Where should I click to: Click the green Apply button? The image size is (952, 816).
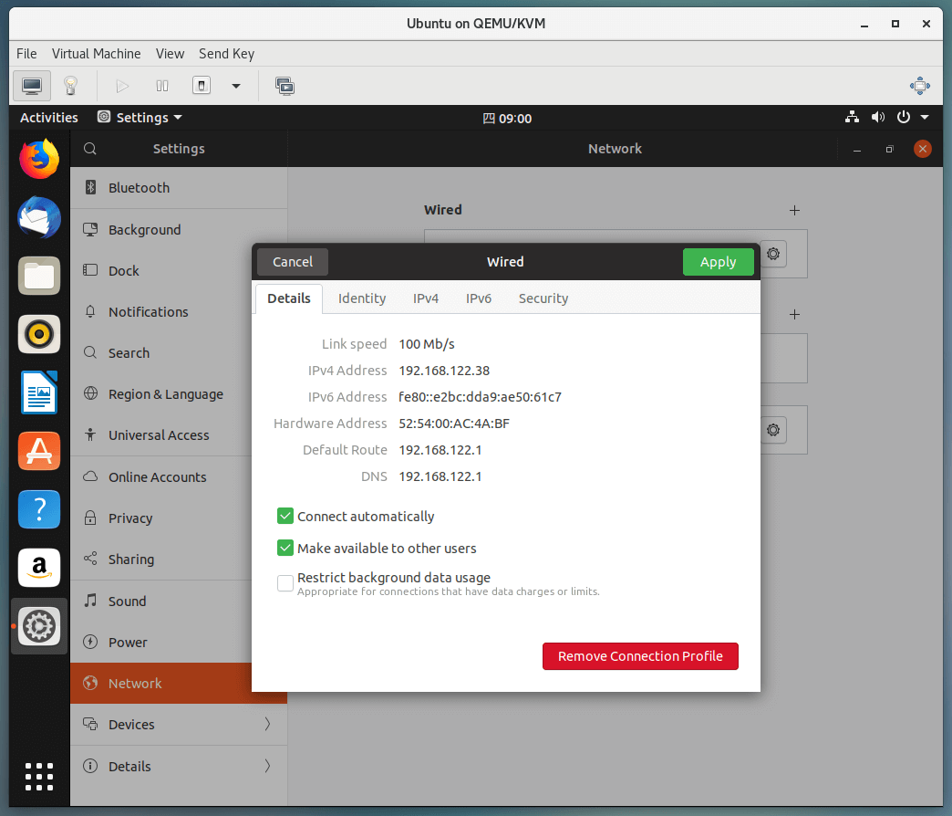tap(718, 262)
